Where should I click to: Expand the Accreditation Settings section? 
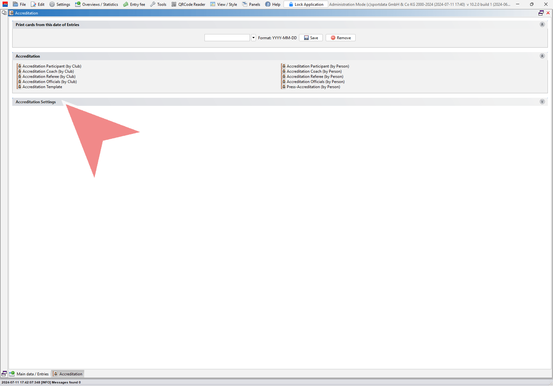tap(542, 102)
